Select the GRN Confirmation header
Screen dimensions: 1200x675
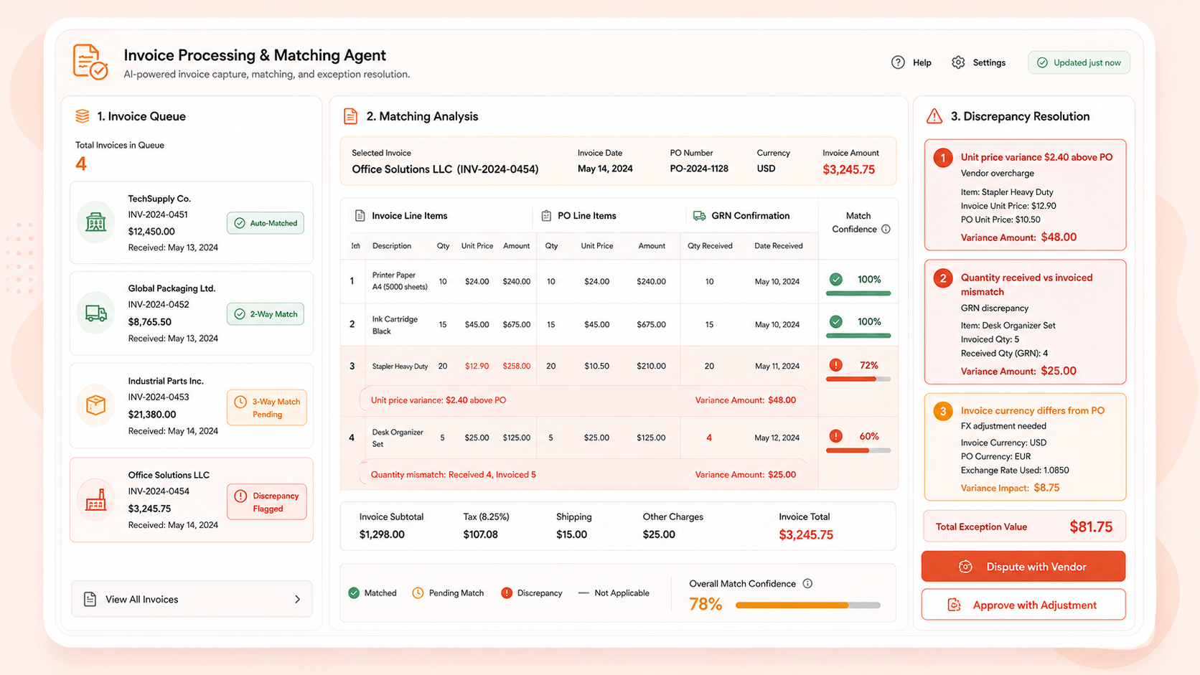750,216
